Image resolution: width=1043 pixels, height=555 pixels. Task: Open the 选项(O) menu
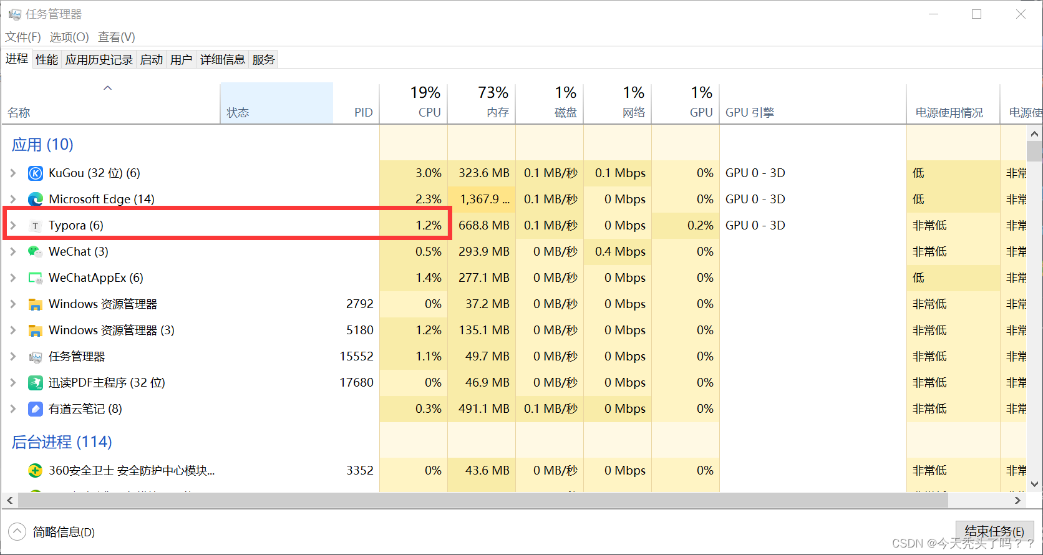[69, 37]
